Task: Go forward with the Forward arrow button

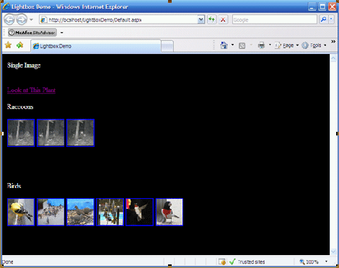Action: click(22, 19)
